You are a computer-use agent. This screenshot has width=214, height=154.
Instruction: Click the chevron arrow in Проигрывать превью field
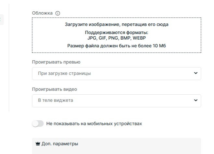coord(195,73)
